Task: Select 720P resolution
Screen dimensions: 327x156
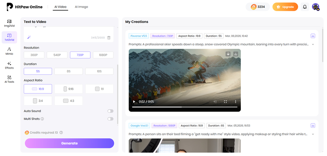Action: 80,55
